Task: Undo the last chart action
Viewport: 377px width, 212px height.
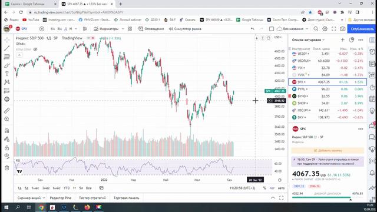Action: [x=253, y=29]
